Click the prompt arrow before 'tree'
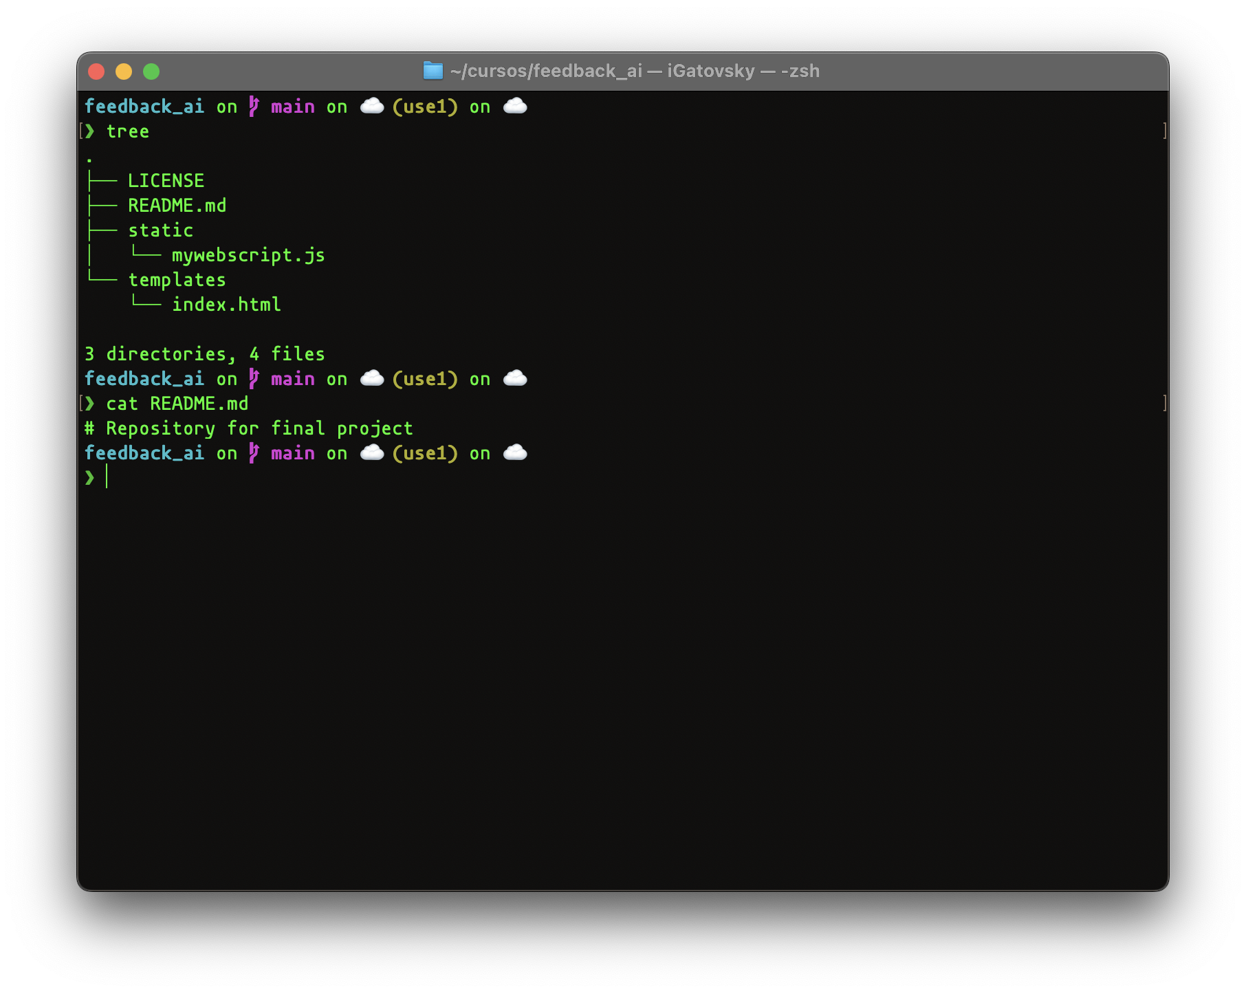The image size is (1246, 993). click(x=89, y=131)
